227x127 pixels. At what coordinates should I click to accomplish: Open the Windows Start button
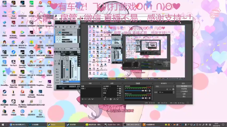[x=3, y=124]
